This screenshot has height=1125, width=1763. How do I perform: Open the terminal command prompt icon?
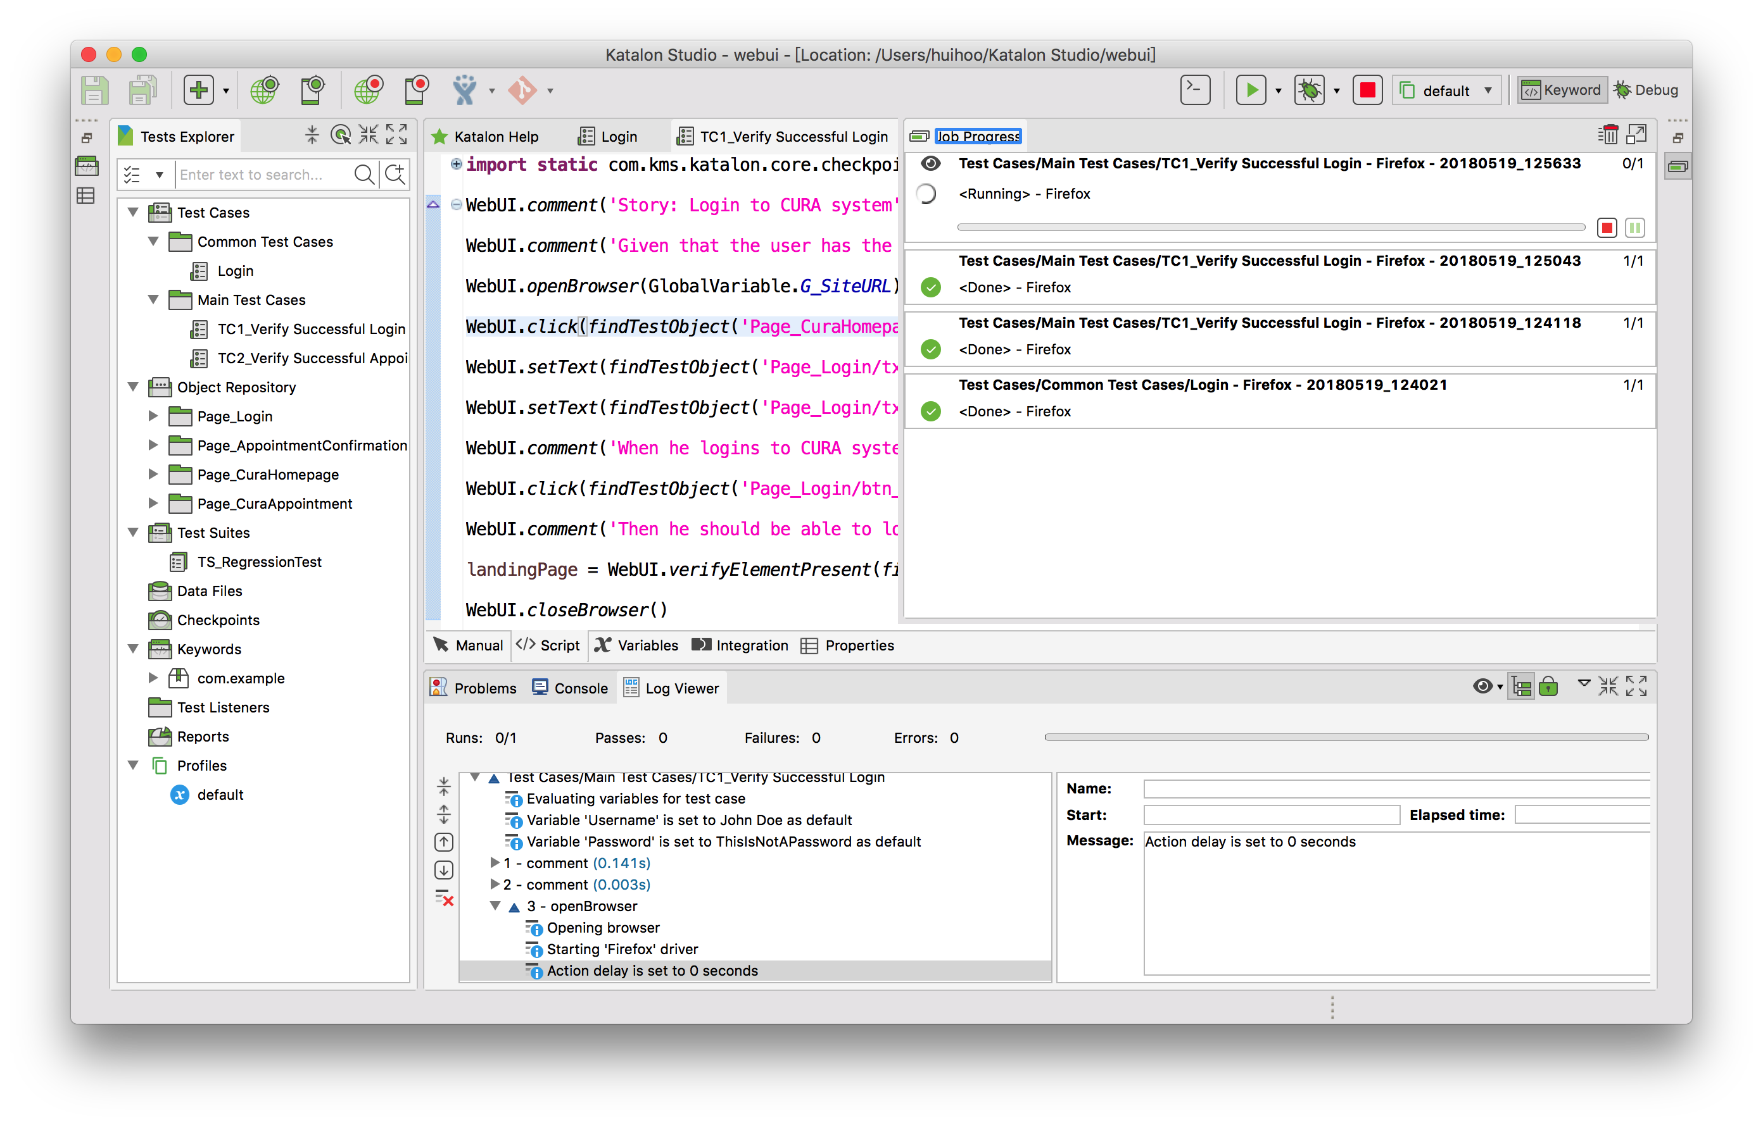(1195, 90)
